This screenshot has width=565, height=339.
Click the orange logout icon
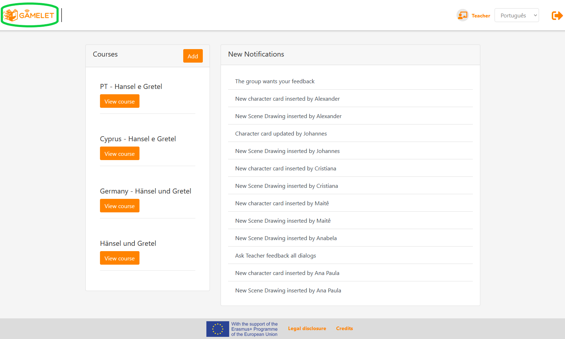click(557, 16)
